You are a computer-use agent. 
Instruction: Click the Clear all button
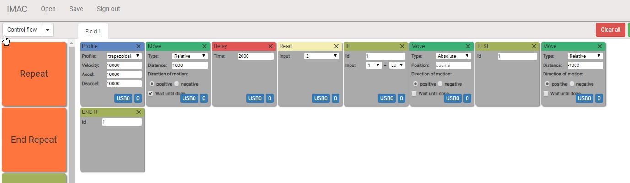click(x=610, y=30)
